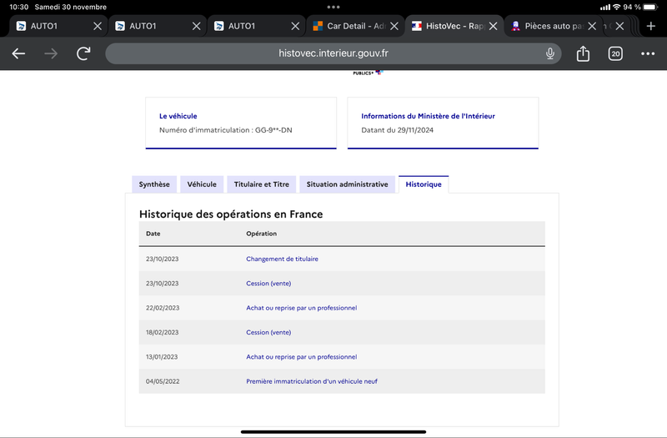
Task: Tap the clock showing 10:30
Action: [18, 7]
